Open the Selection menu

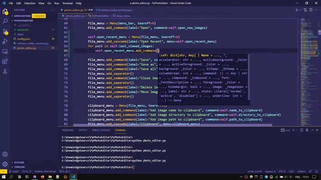point(30,3)
